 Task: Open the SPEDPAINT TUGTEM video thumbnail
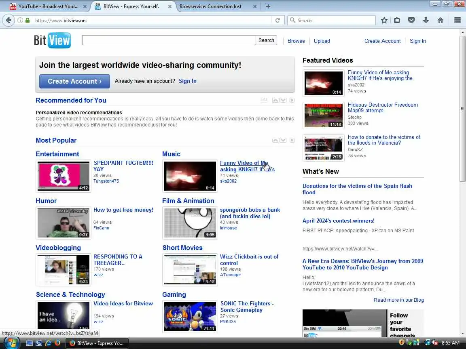[63, 176]
